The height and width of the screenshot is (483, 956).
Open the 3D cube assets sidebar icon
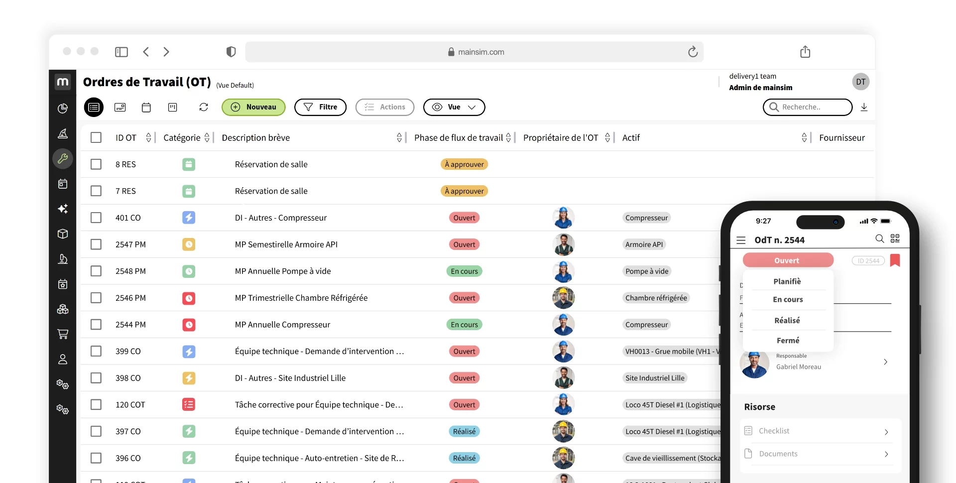[63, 234]
